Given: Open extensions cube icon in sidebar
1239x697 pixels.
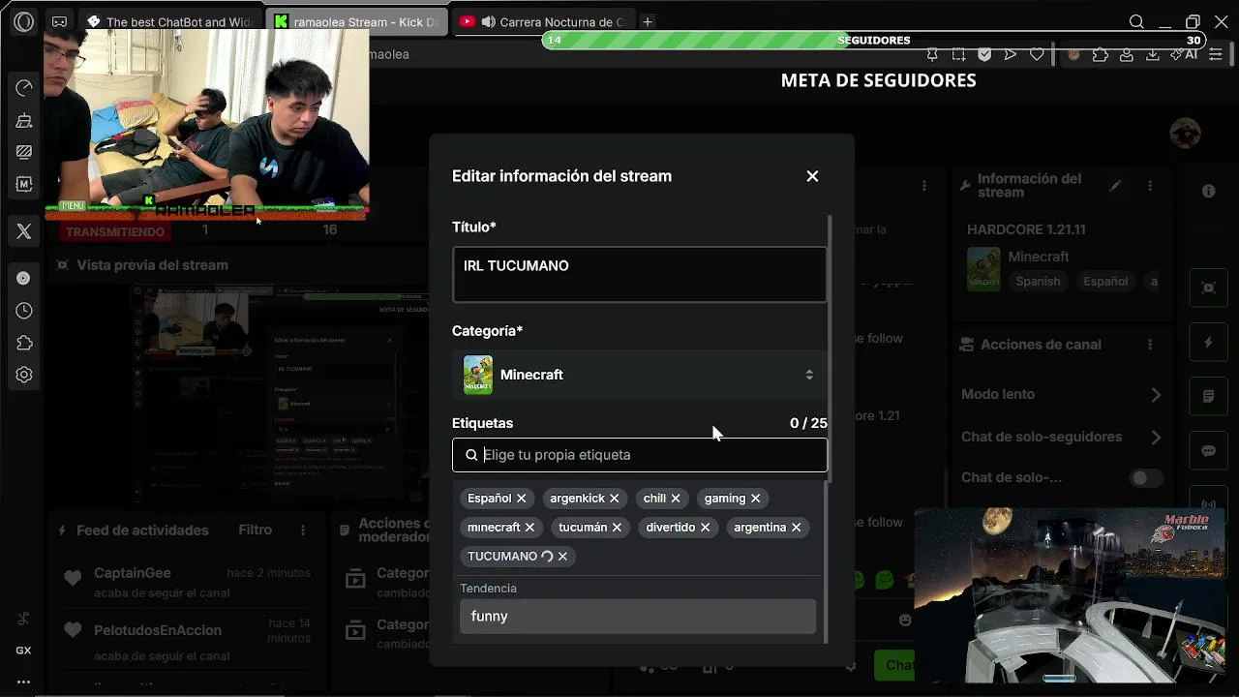Looking at the screenshot, I should click(24, 343).
